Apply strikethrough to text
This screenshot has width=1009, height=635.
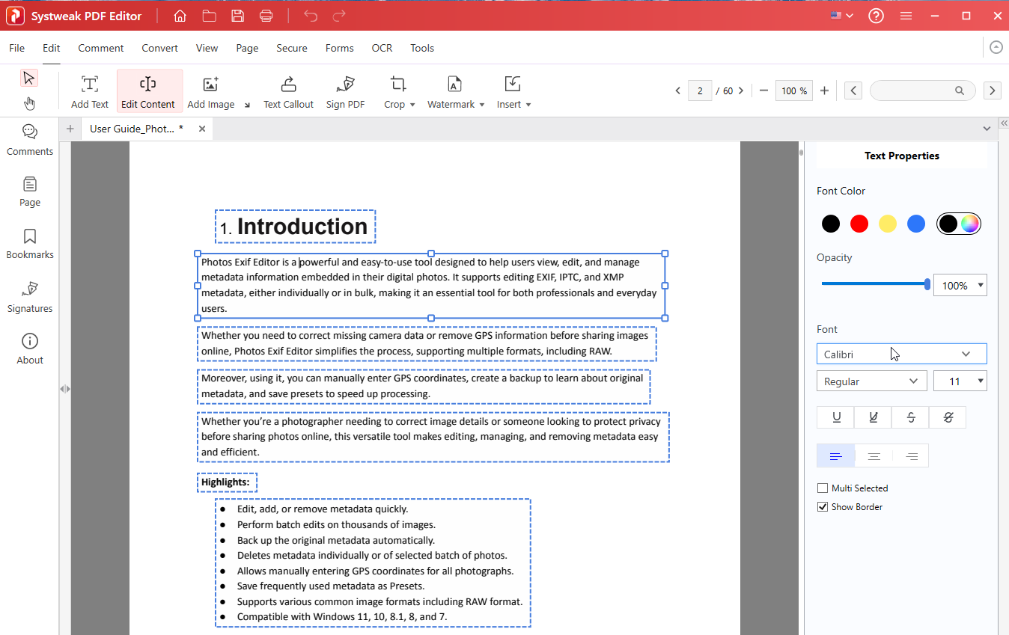[x=911, y=417]
